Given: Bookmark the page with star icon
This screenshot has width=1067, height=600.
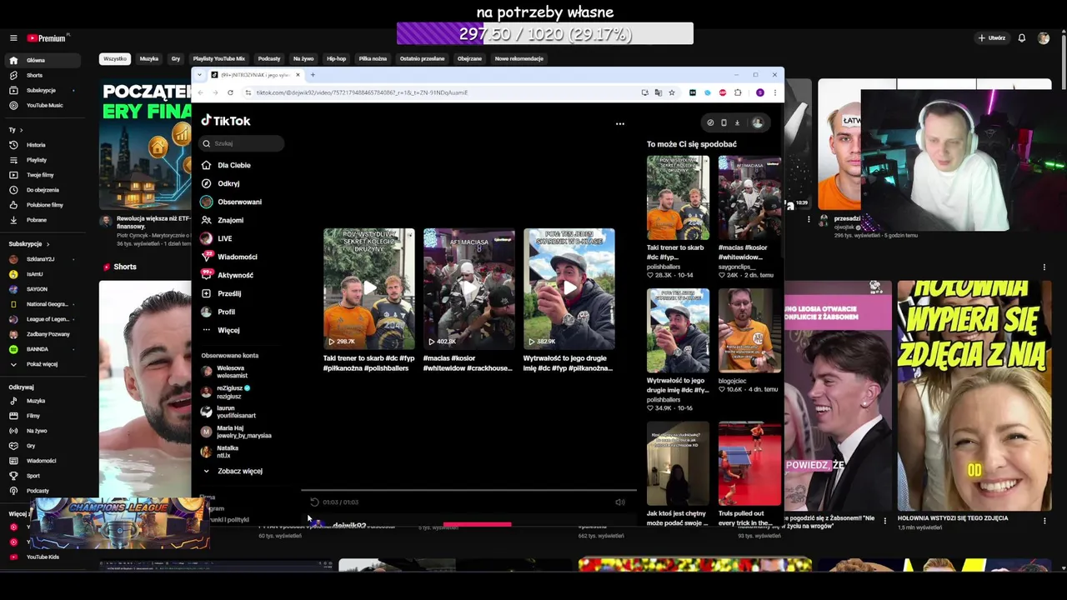Looking at the screenshot, I should point(671,92).
